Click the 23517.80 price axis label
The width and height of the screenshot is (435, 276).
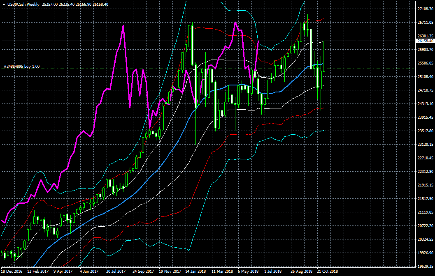point(426,131)
